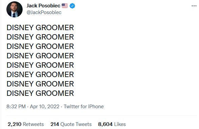Image resolution: width=199 pixels, height=129 pixels.
Task: Click the first DISNEY GROOMER line
Action: 40,27
